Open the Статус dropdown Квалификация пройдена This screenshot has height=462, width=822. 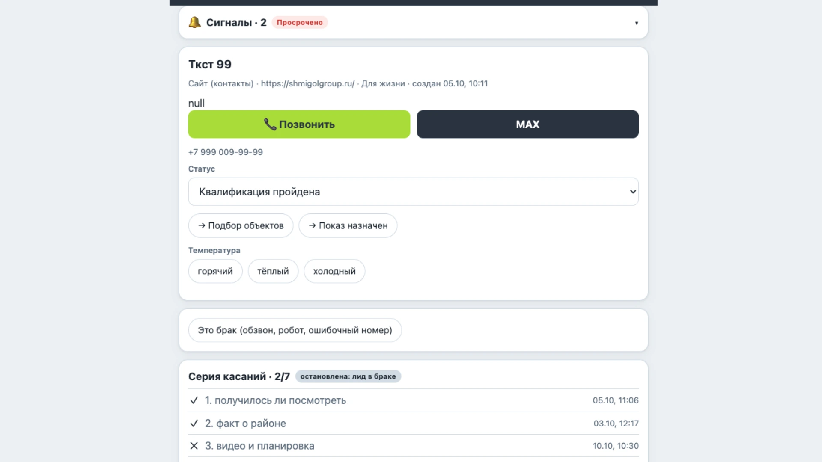(414, 192)
